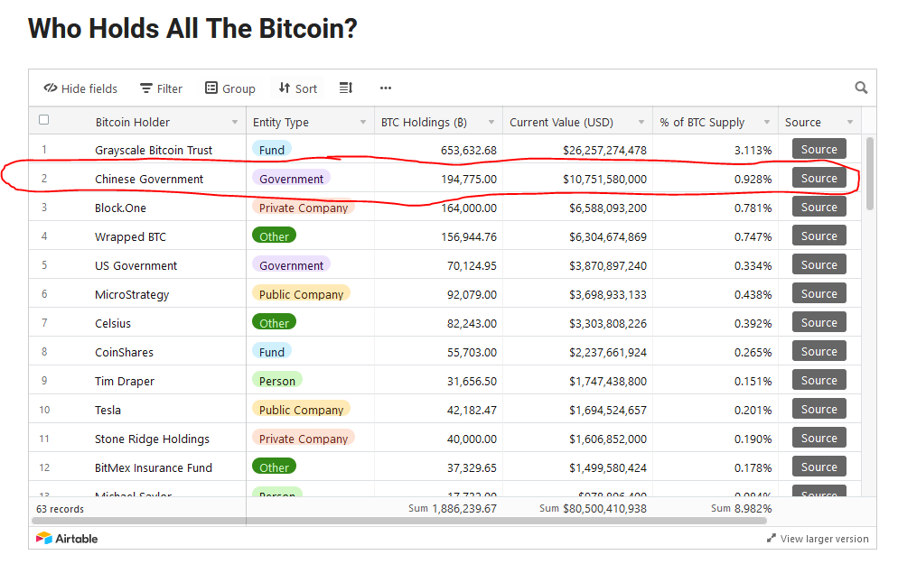Click View larger version link
The height and width of the screenshot is (564, 898).
pyautogui.click(x=824, y=539)
